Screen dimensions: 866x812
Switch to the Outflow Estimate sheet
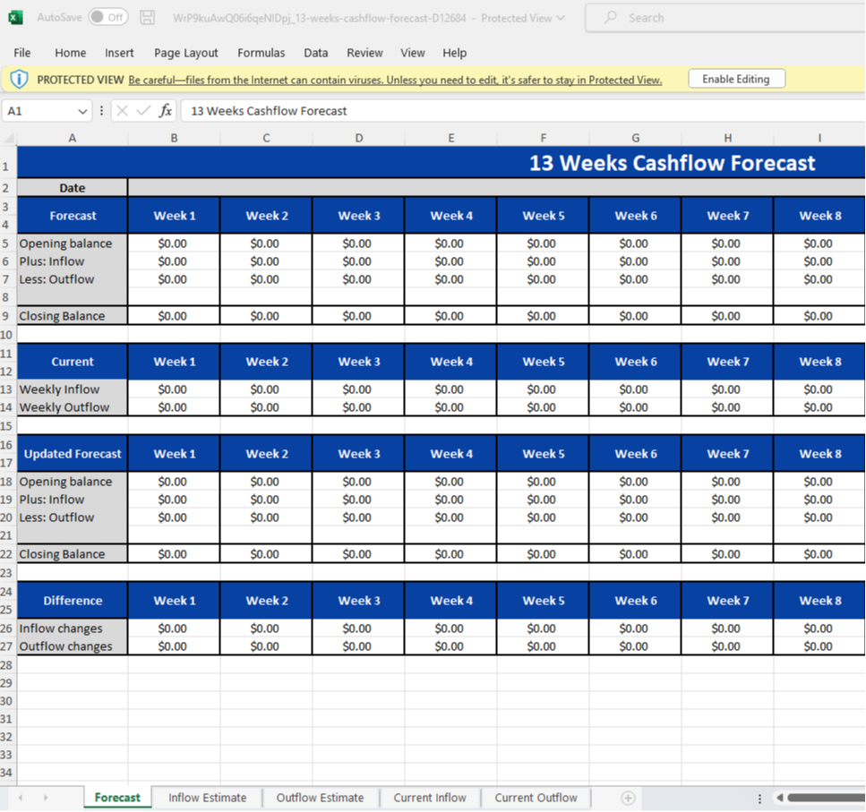point(321,798)
